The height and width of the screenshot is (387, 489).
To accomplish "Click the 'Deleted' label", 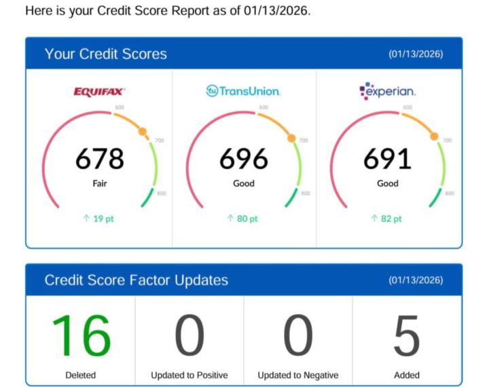I will coord(80,375).
